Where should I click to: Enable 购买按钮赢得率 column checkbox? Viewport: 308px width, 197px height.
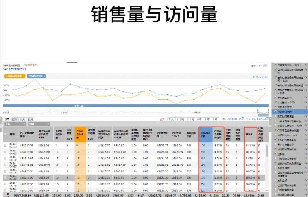click(275, 116)
